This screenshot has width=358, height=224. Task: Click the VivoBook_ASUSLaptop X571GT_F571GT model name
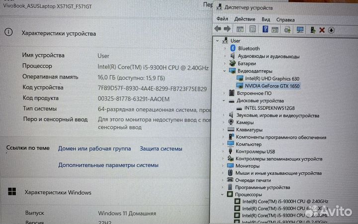click(x=48, y=6)
